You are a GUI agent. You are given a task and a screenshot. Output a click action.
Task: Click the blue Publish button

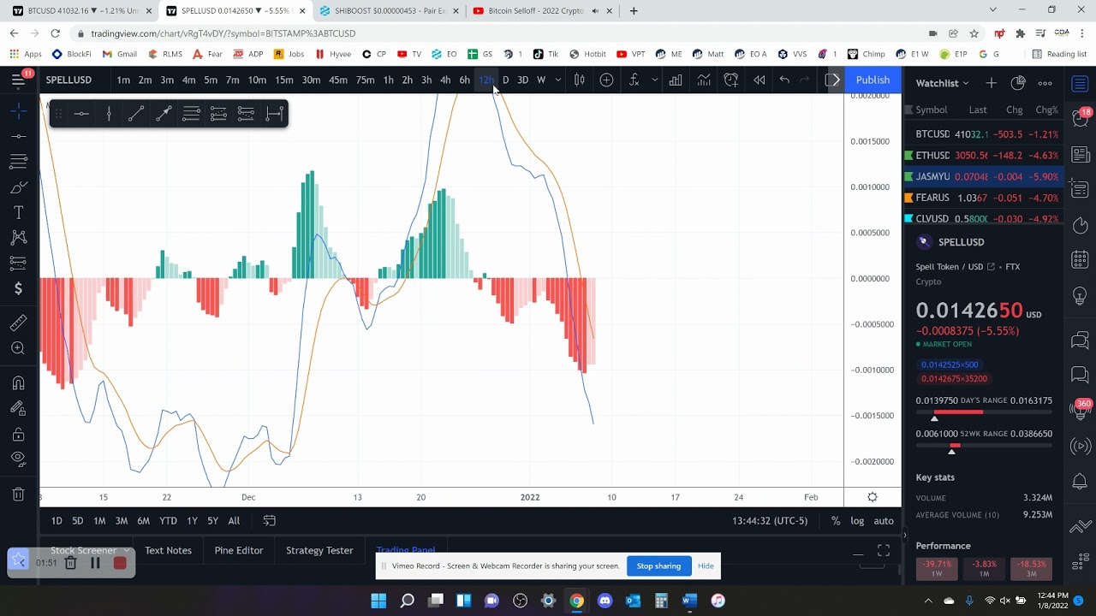pos(873,80)
